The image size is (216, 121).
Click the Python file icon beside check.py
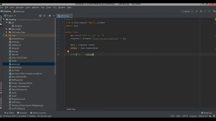(x=10, y=42)
